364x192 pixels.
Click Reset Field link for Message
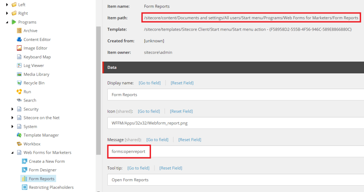[x=189, y=140]
